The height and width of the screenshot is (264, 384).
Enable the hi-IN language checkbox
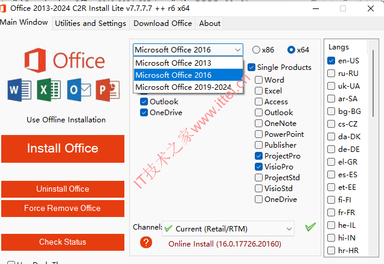coord(331,237)
